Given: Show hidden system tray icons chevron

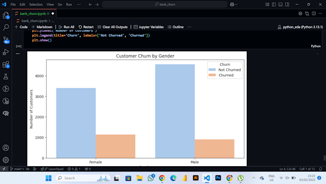Looking at the screenshot, I should tap(254, 178).
